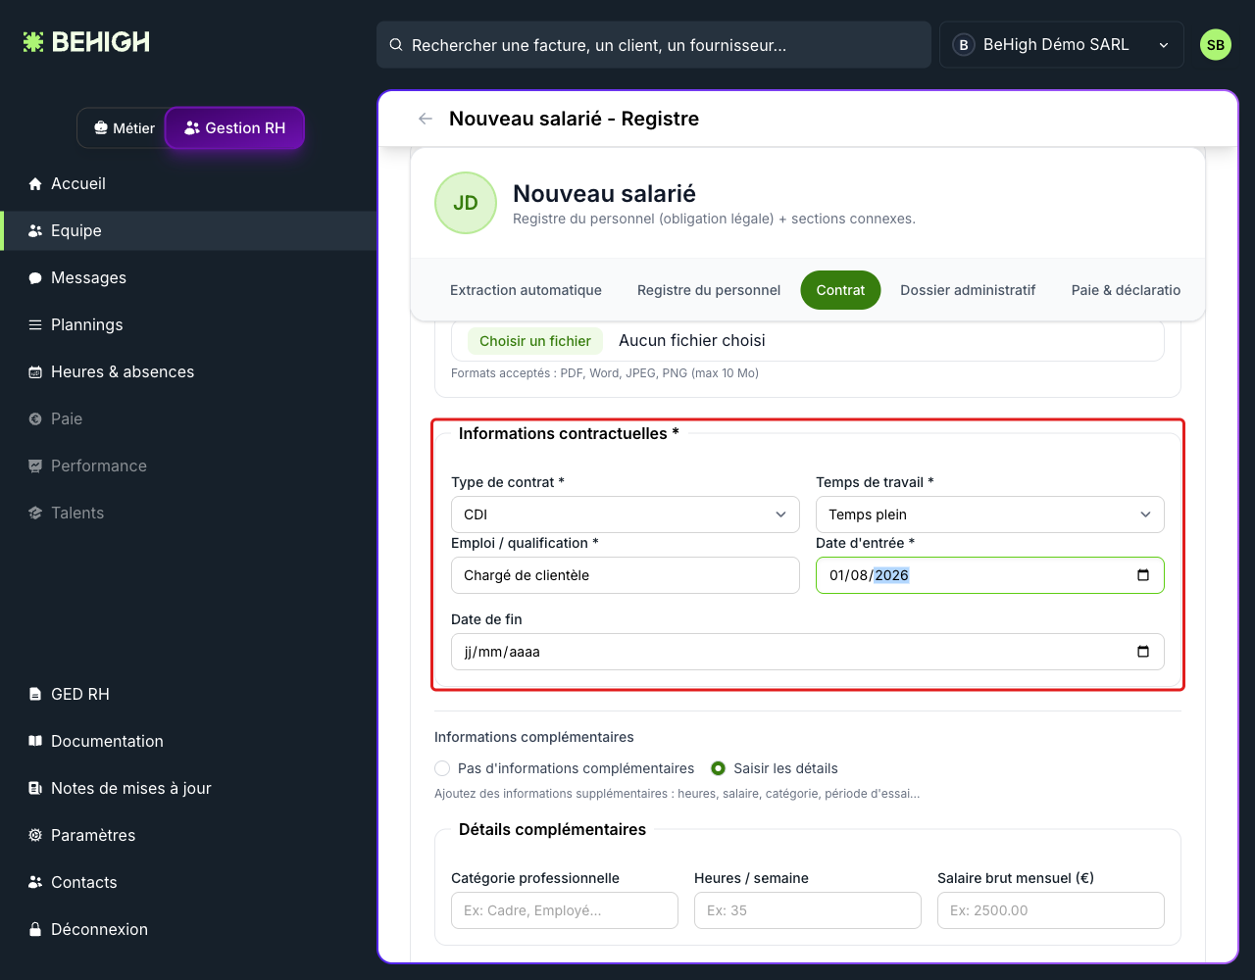Go to Accueil in the sidebar
The image size is (1255, 980).
click(x=188, y=183)
